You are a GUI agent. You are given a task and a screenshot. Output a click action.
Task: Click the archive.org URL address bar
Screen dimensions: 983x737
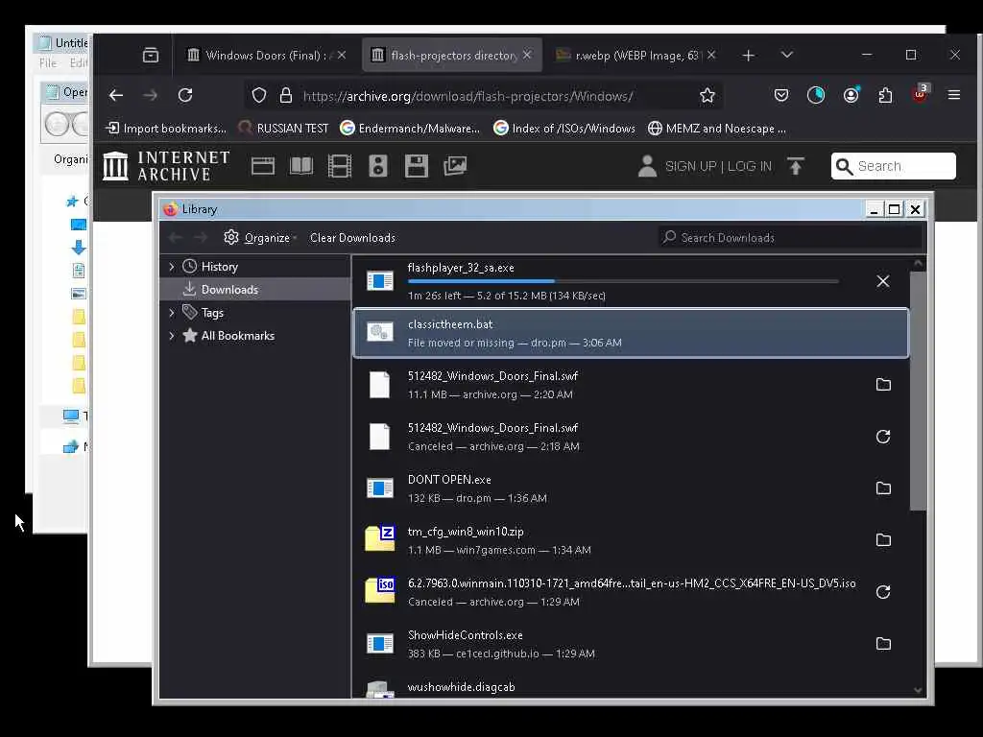point(482,96)
